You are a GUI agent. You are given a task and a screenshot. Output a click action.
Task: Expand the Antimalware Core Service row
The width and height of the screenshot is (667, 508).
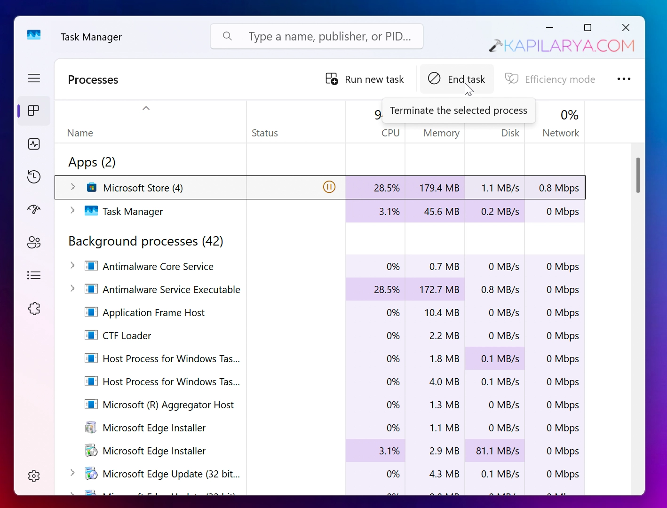72,265
